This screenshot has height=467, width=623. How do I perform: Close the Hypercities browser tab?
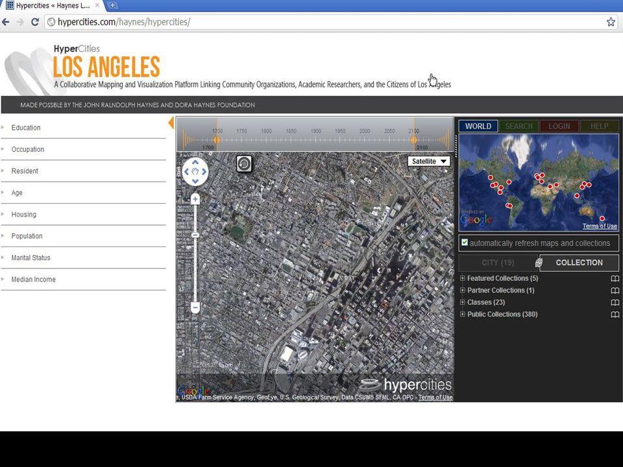[97, 6]
